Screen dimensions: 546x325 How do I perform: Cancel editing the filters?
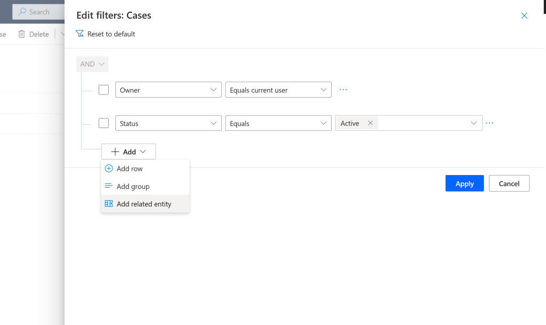pos(509,183)
